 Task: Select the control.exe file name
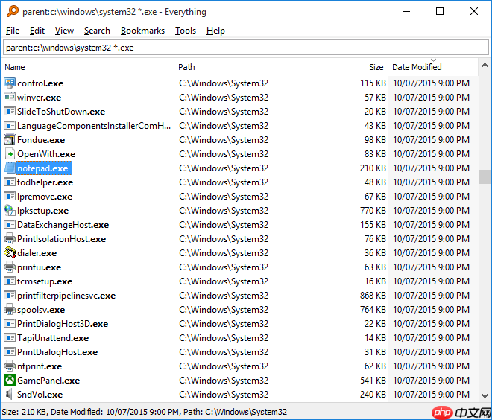click(40, 83)
